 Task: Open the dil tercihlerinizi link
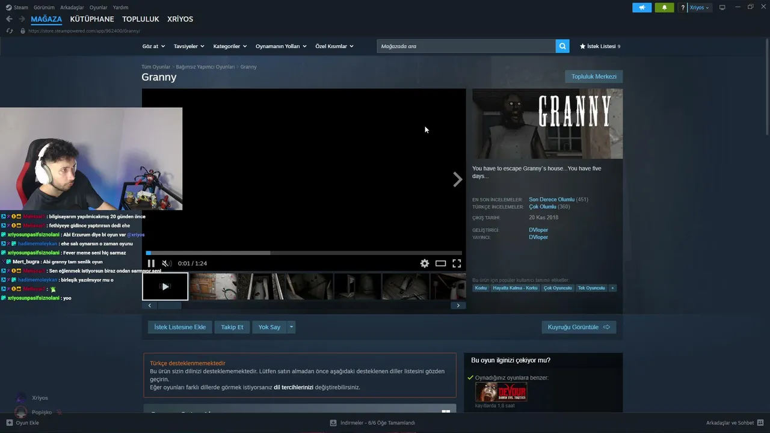coord(294,387)
